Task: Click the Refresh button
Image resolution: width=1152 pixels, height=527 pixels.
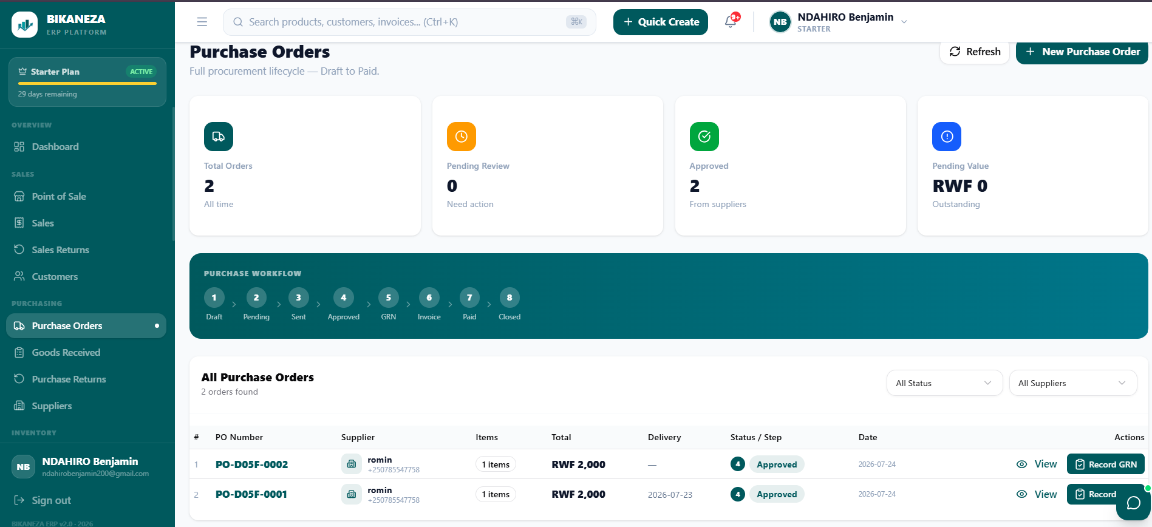Action: [x=975, y=52]
